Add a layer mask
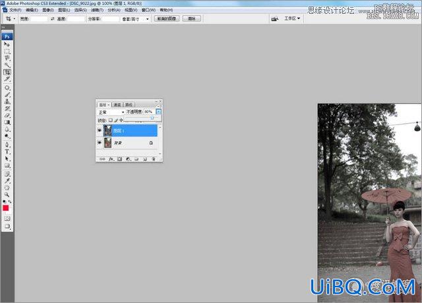 coord(120,159)
